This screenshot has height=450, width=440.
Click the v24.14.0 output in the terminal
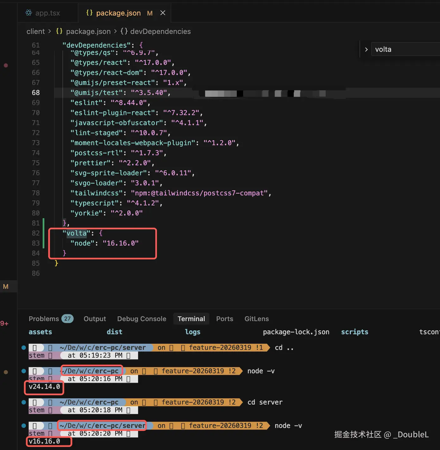[x=44, y=387]
